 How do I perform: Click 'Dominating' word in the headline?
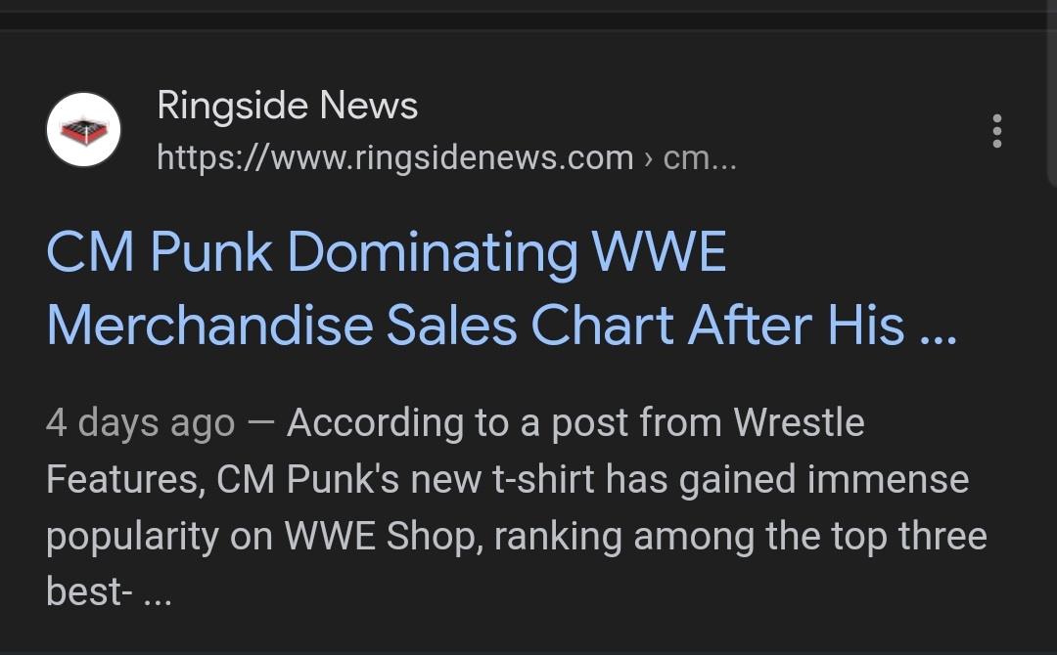[432, 252]
